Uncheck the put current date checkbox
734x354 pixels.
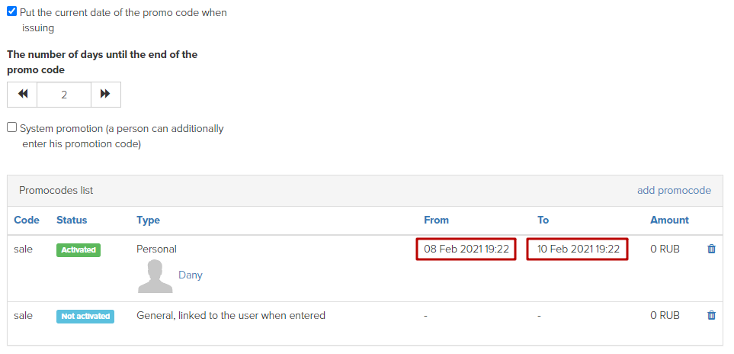click(x=11, y=11)
